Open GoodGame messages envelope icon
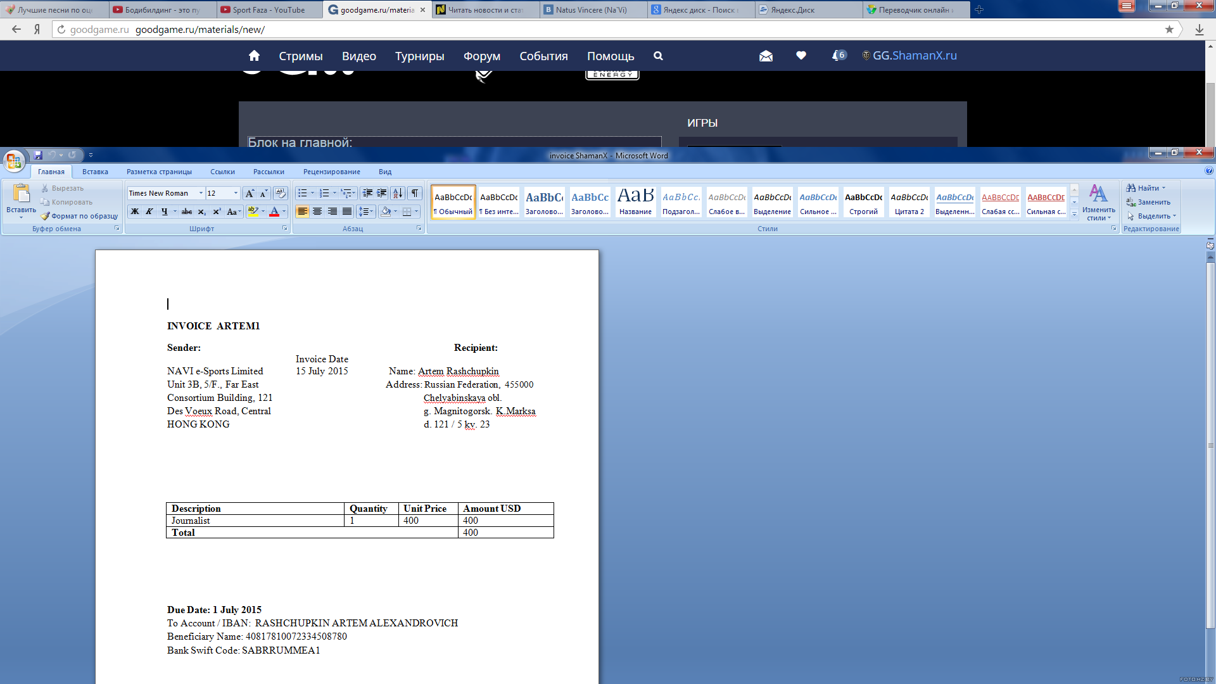The image size is (1216, 684). 766,56
